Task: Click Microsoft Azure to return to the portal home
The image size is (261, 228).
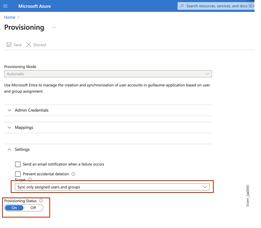Action: pyautogui.click(x=34, y=6)
